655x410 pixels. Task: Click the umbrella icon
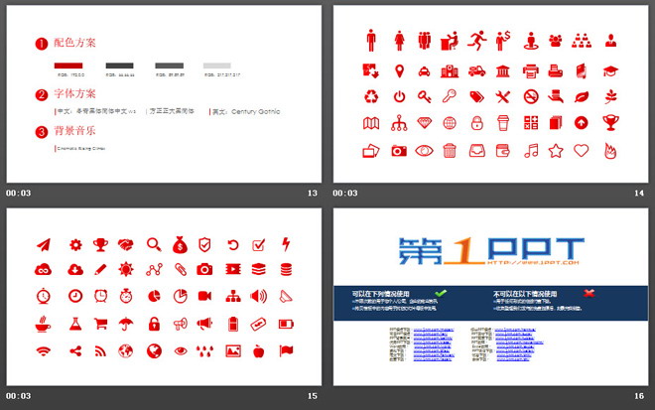pyautogui.click(x=126, y=323)
